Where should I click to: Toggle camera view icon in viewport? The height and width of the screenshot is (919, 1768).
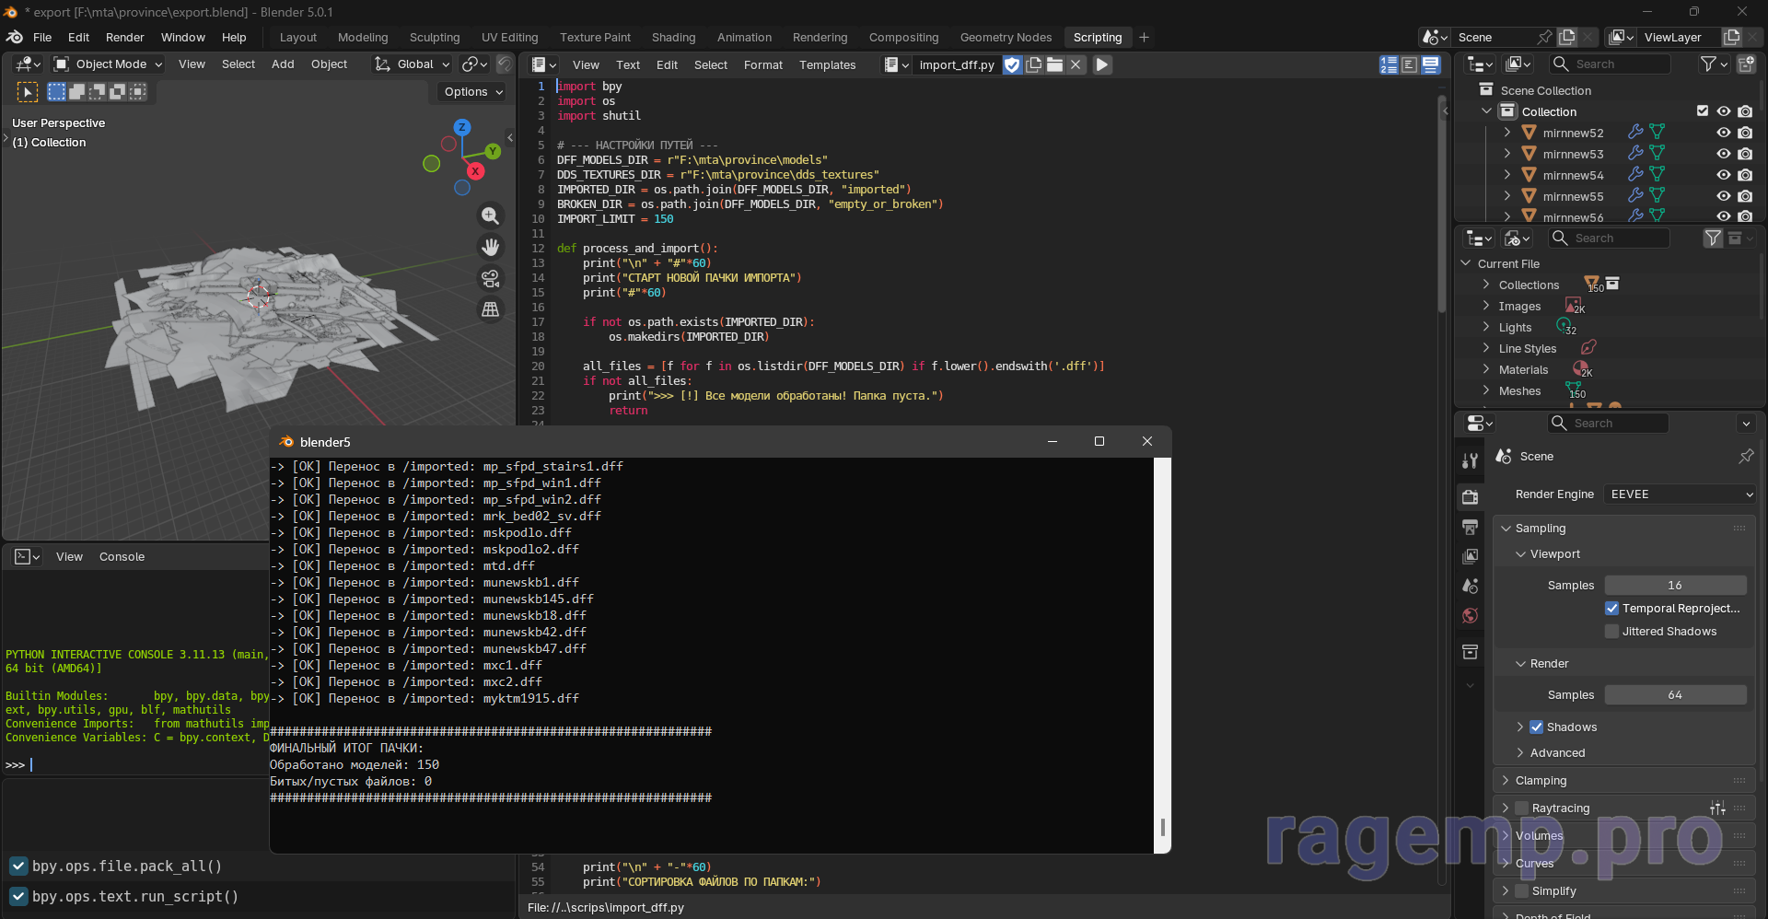pyautogui.click(x=491, y=278)
